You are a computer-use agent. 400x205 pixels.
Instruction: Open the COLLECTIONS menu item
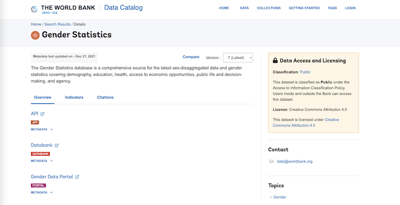(x=268, y=8)
